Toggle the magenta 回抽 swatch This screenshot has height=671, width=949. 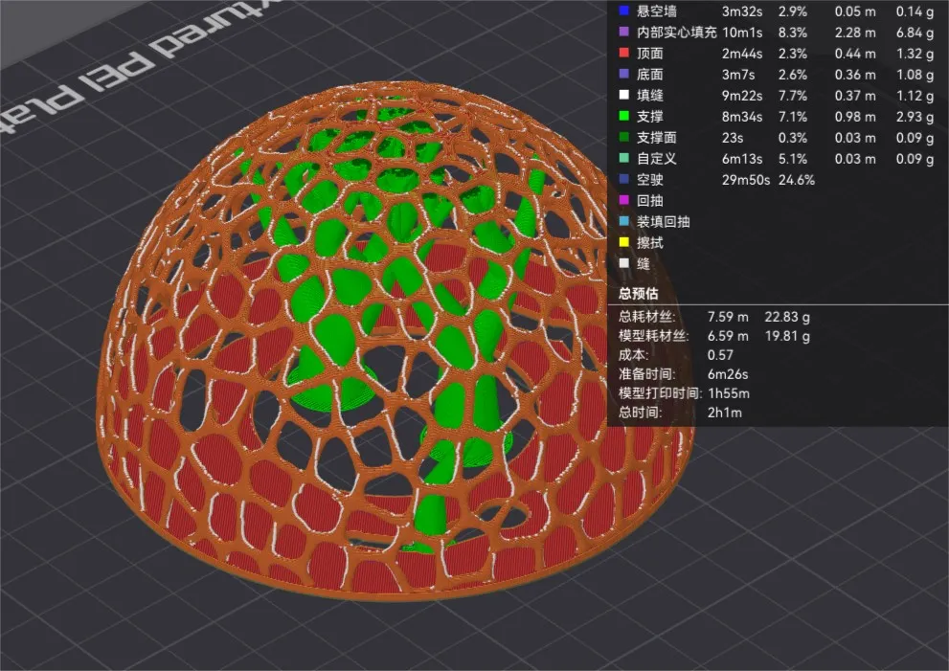(x=624, y=200)
